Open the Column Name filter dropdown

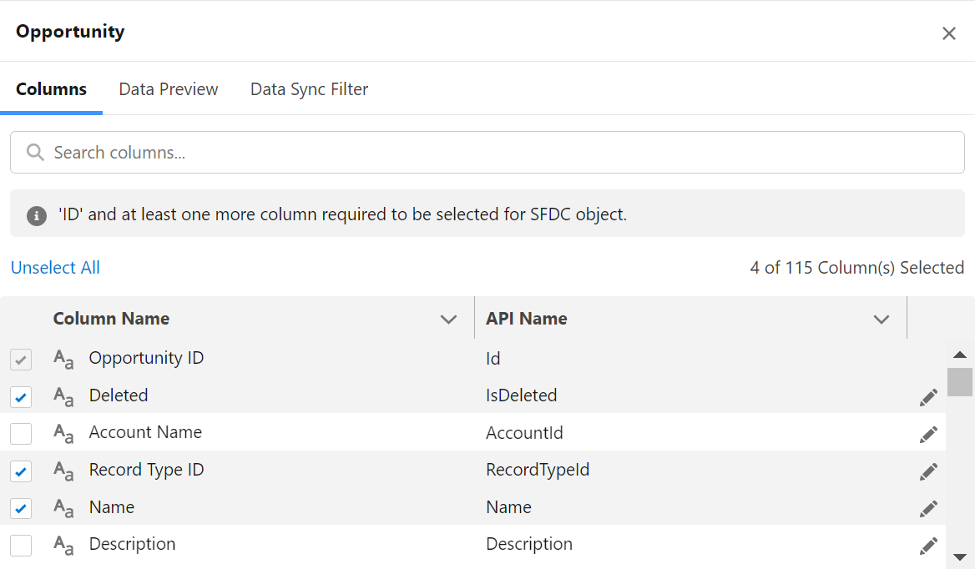[x=449, y=319]
